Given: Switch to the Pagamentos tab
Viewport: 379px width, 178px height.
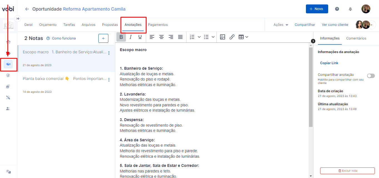Looking at the screenshot, I should coord(158,25).
